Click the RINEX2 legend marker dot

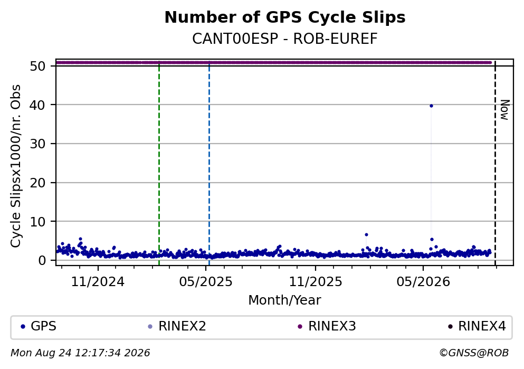[150, 327]
